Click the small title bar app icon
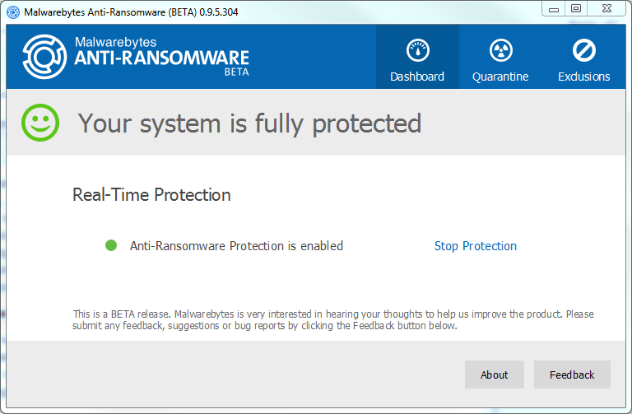 13,11
